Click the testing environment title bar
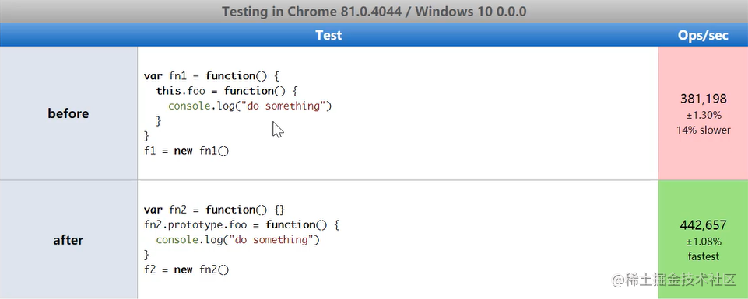The width and height of the screenshot is (748, 299). (x=374, y=12)
